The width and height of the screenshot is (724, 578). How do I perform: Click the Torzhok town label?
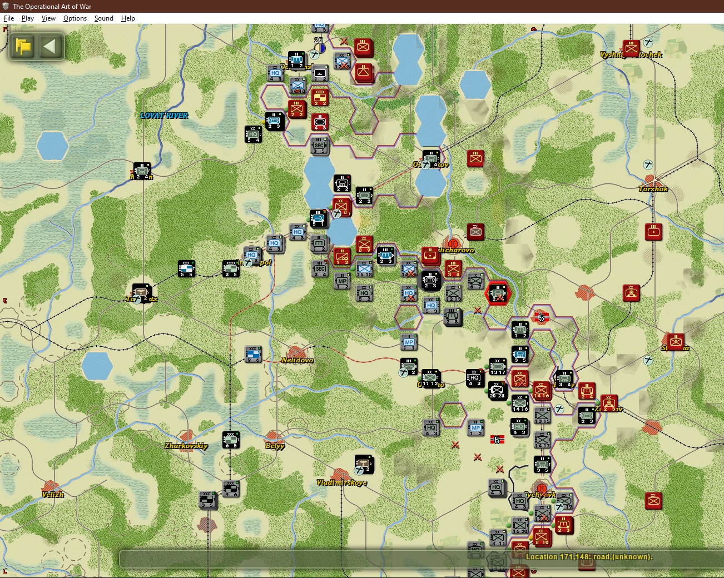coord(653,189)
